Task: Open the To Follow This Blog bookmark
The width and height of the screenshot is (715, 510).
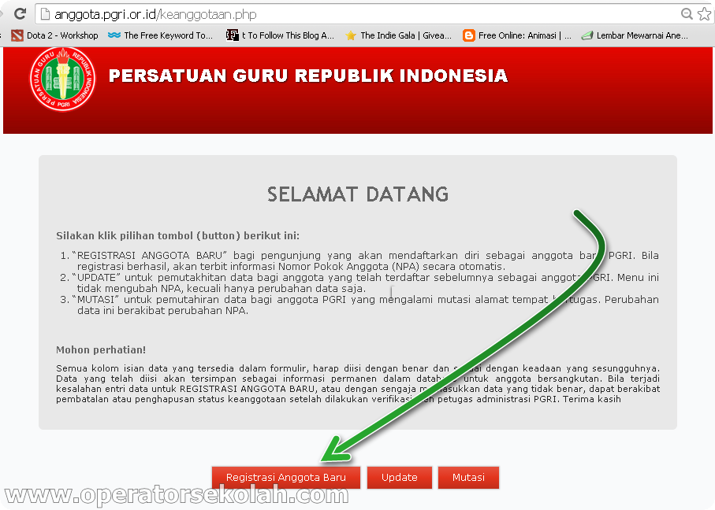Action: [281, 35]
